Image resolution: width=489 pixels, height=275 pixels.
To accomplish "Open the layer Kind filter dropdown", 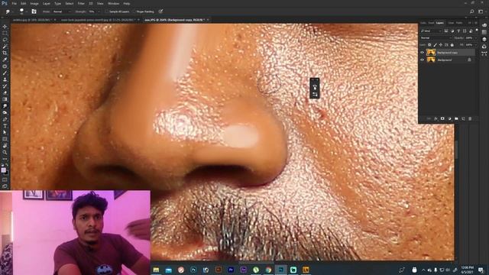I will click(x=431, y=31).
